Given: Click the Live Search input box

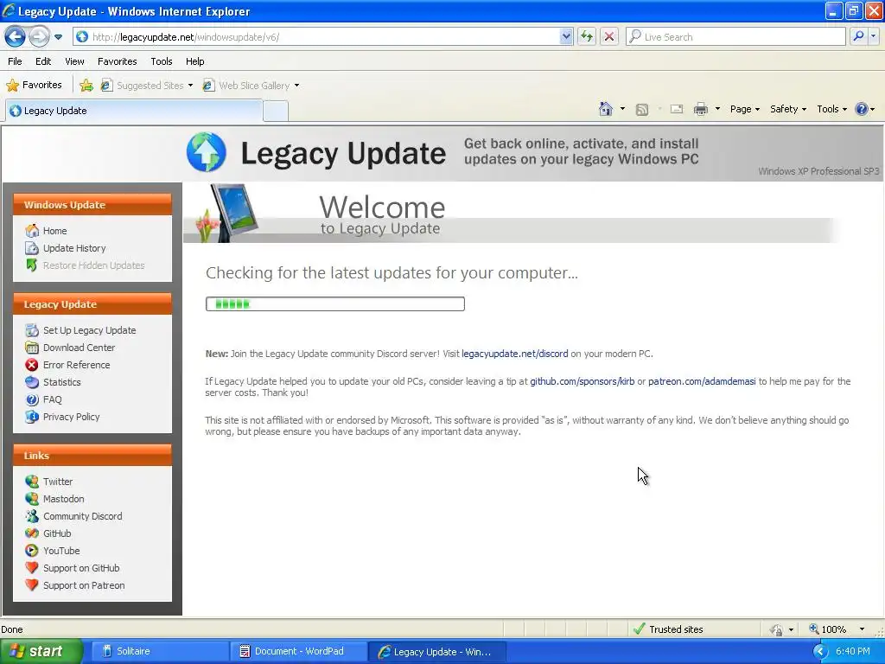Looking at the screenshot, I should point(735,36).
